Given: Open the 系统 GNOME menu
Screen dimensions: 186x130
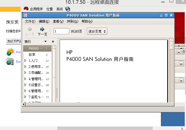Looking at the screenshot, I should [x=59, y=9].
